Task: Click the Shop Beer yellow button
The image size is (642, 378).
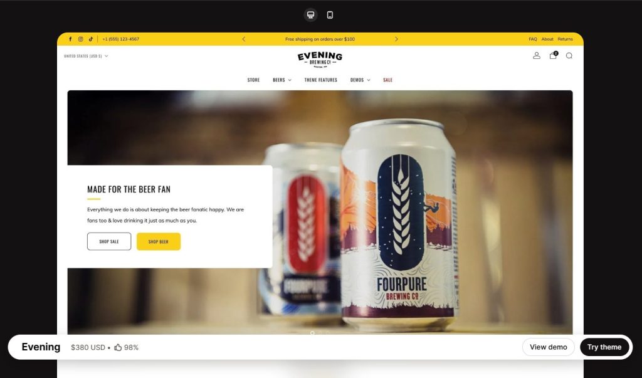Action: [x=159, y=241]
